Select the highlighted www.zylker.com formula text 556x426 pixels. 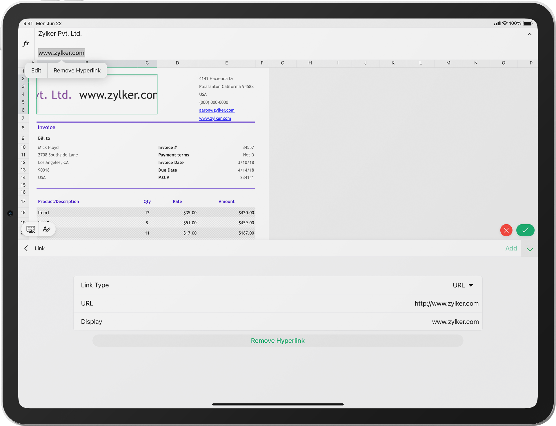(61, 53)
